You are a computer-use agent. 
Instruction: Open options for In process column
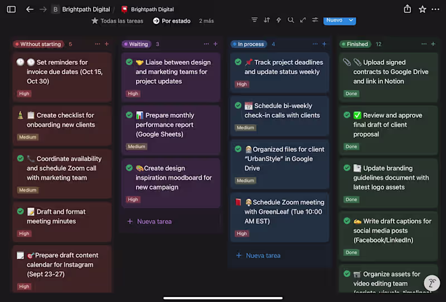tap(315, 44)
